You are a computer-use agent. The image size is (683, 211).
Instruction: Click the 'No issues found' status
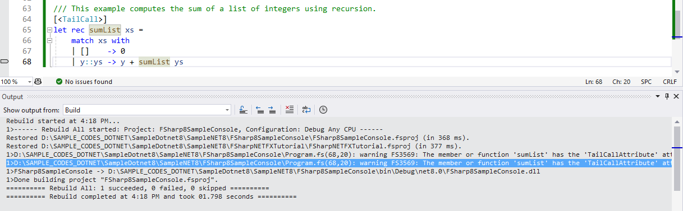pyautogui.click(x=89, y=82)
